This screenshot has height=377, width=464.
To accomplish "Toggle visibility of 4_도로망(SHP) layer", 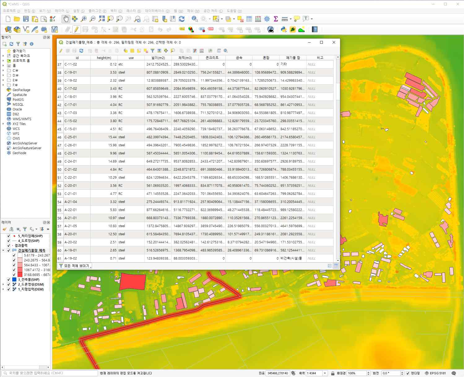I will [x=9, y=241].
